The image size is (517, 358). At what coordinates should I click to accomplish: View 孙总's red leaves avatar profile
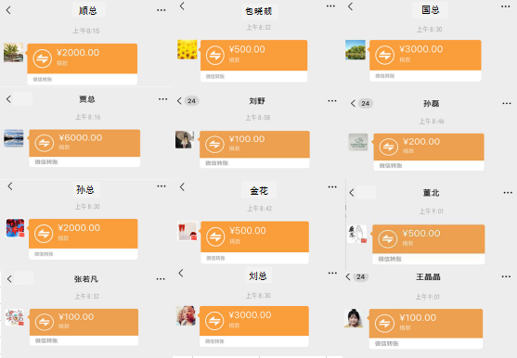point(15,227)
